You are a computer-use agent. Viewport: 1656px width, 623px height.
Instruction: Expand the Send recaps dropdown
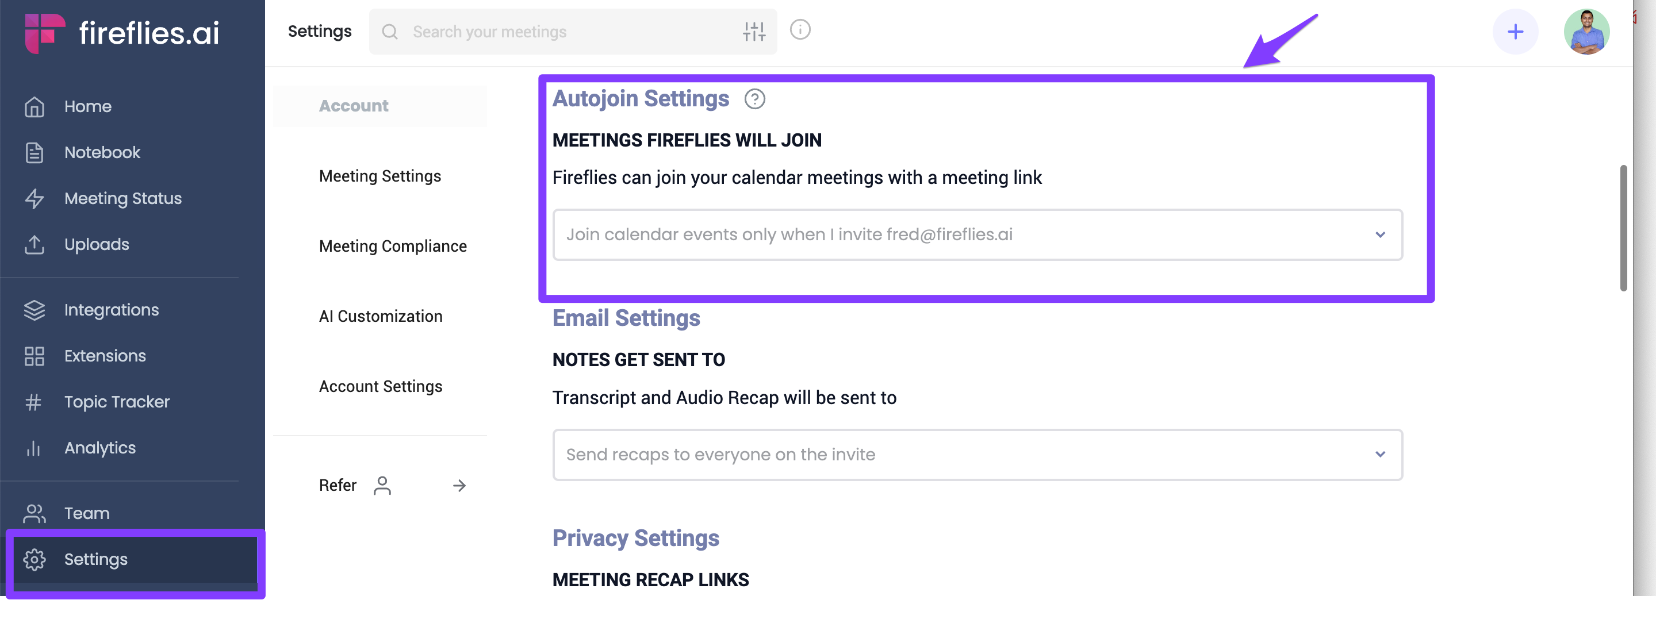click(x=977, y=455)
